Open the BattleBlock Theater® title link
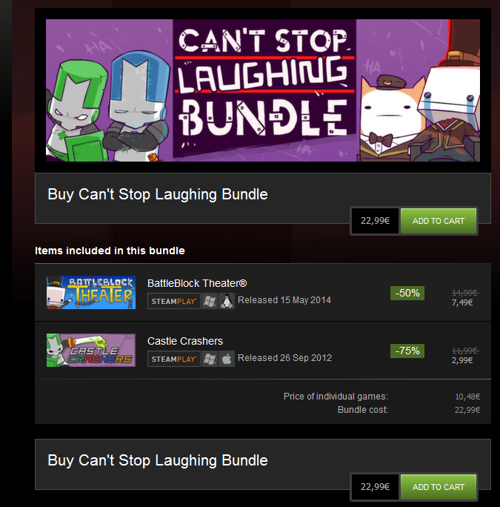Screen dimensions: 500x507 [197, 283]
